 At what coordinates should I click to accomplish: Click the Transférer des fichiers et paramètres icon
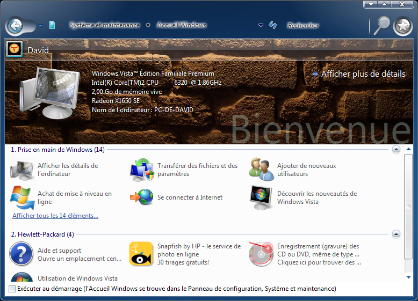142,170
